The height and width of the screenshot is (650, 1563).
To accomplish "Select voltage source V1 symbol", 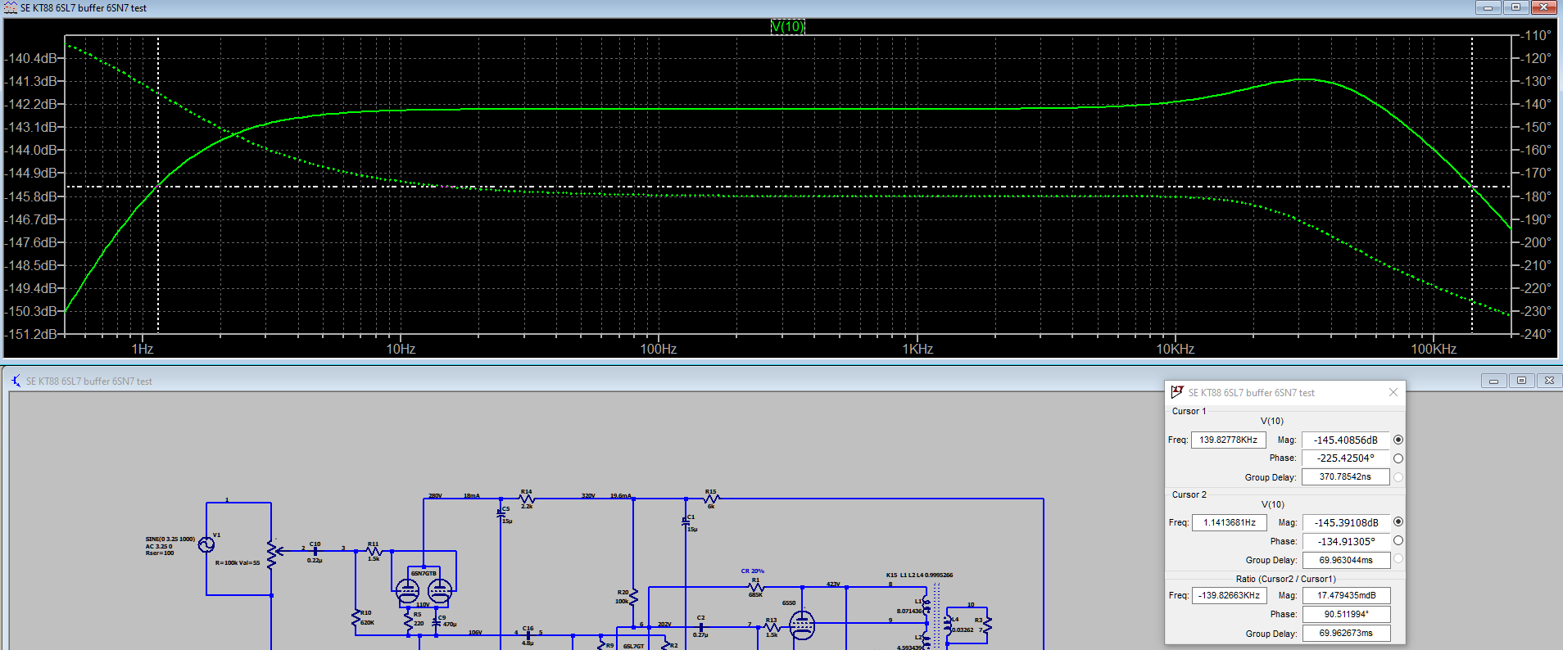I will coord(206,544).
